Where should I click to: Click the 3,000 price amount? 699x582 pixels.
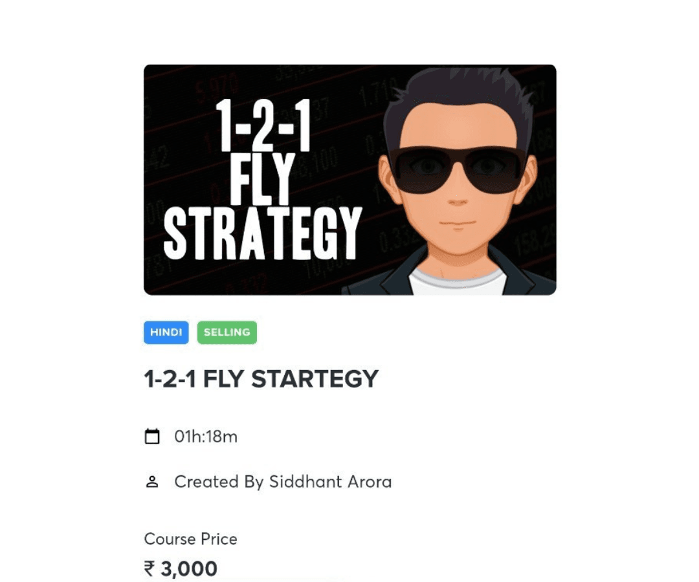189,569
